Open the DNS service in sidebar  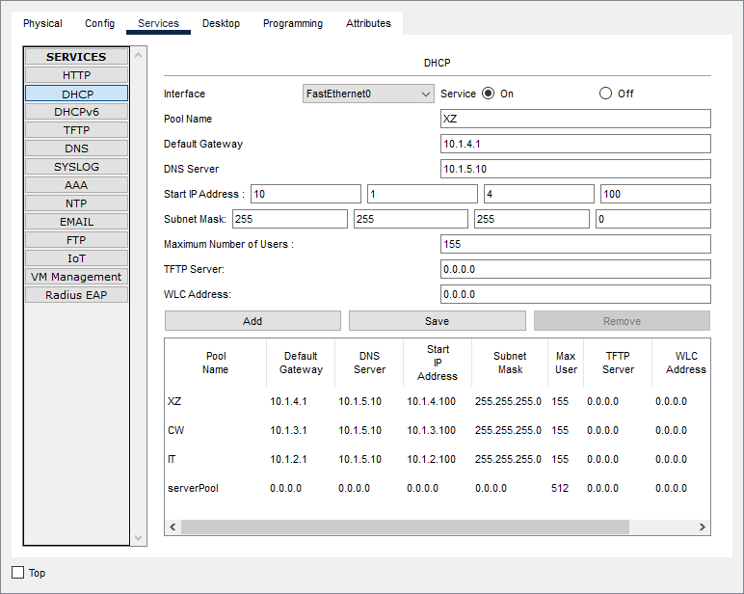[x=76, y=148]
